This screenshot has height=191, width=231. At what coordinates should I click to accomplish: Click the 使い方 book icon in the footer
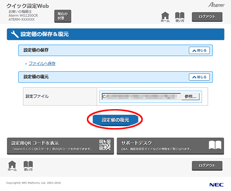pos(28,166)
